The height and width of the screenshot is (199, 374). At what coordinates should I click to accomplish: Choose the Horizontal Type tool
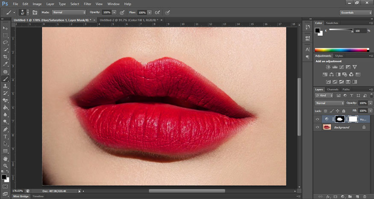pyautogui.click(x=6, y=136)
